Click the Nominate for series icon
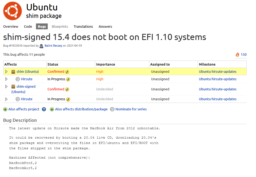256x177 pixels. [x=112, y=109]
